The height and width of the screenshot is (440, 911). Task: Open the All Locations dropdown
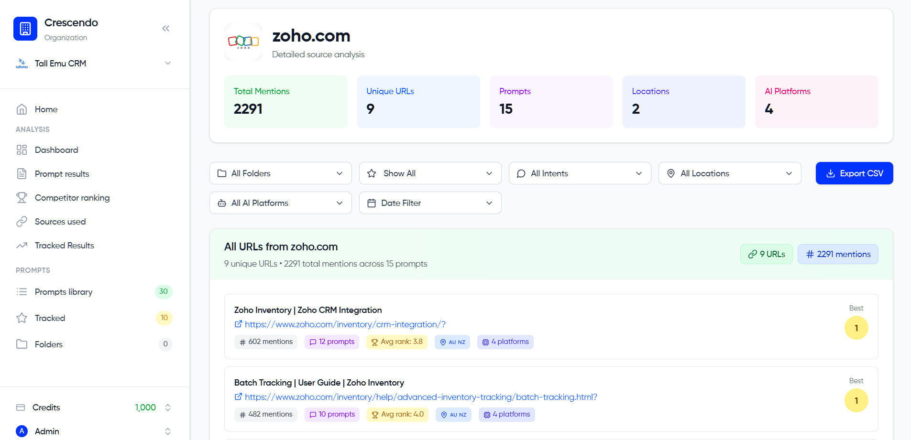tap(730, 173)
